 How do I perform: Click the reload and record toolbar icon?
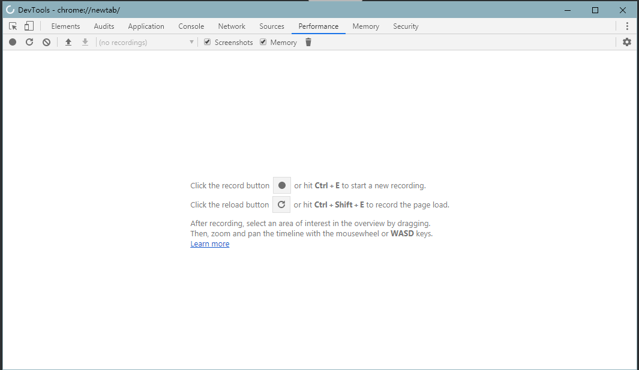[29, 43]
